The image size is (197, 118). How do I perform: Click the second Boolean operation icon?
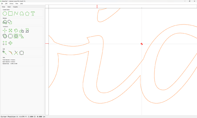(10, 22)
